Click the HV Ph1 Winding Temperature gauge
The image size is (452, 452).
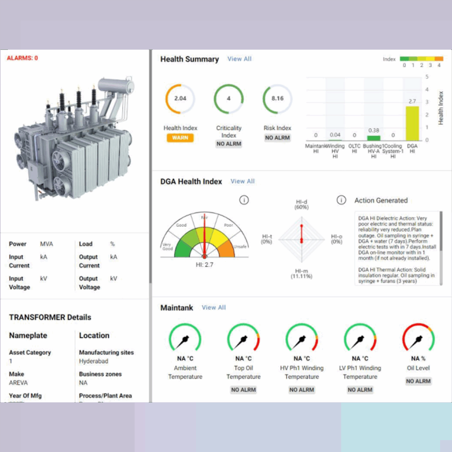pyautogui.click(x=301, y=339)
